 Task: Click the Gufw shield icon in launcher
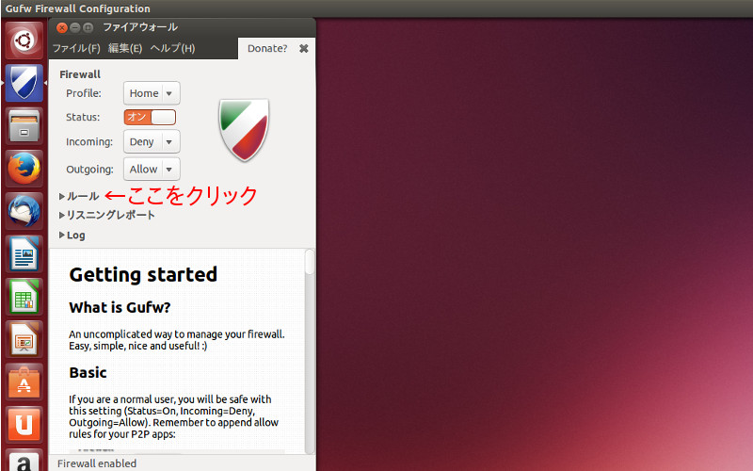click(24, 83)
